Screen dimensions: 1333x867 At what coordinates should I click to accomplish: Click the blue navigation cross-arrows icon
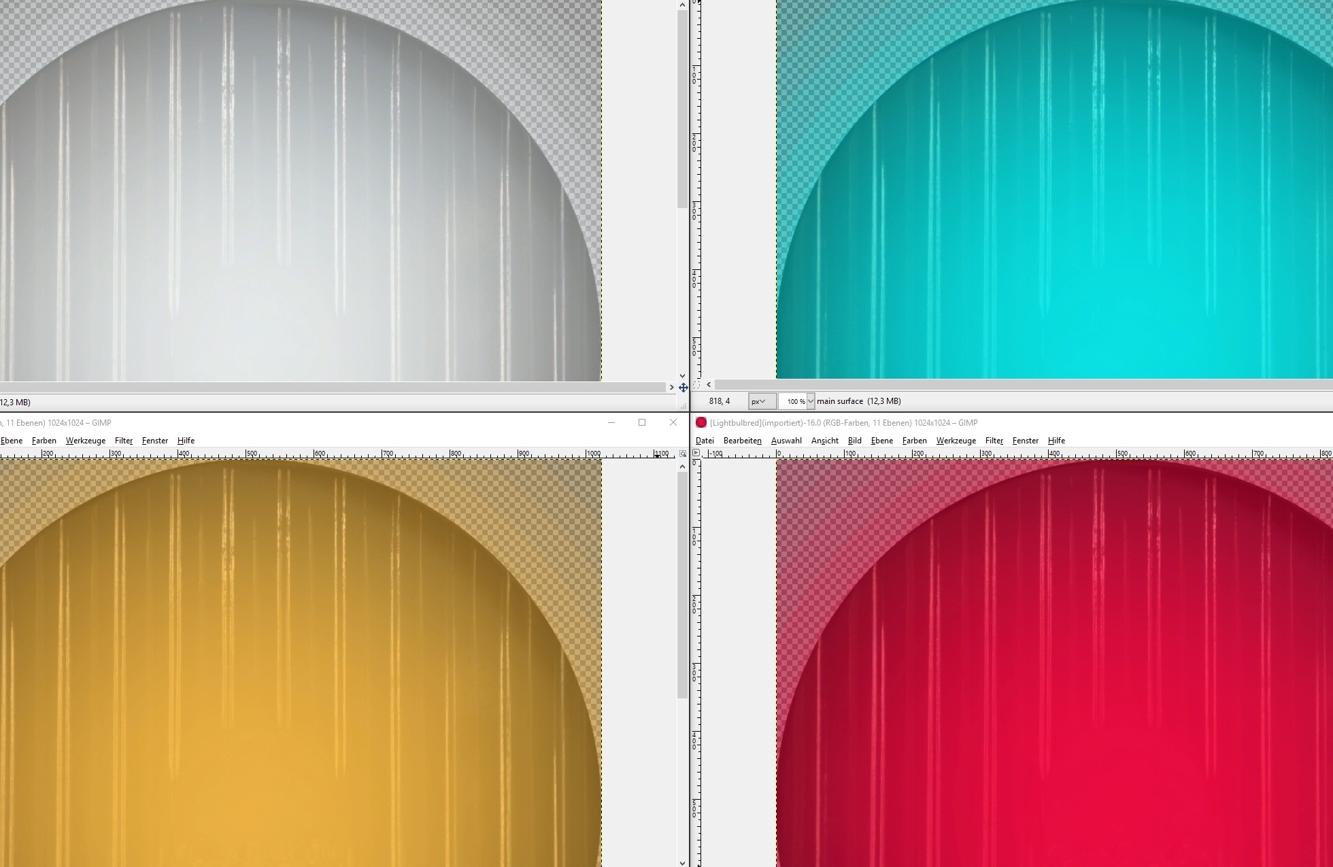683,388
